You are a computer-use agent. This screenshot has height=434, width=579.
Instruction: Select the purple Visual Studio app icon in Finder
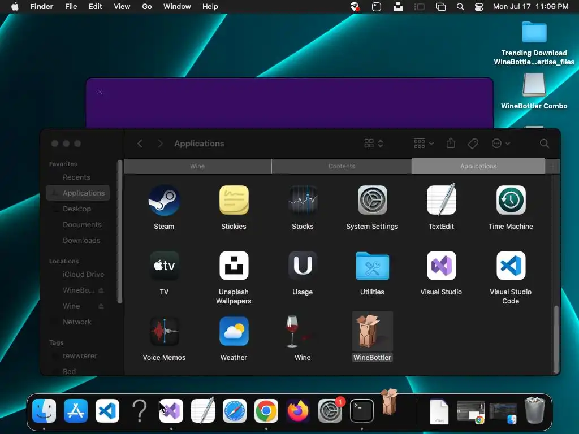point(441,266)
